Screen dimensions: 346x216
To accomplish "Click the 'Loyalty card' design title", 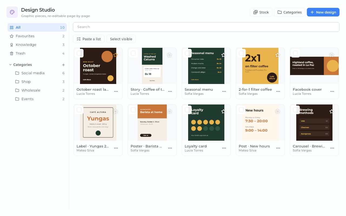I will tap(196, 146).
